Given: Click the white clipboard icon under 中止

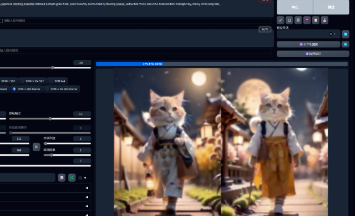Looking at the screenshot, I should (289, 20).
